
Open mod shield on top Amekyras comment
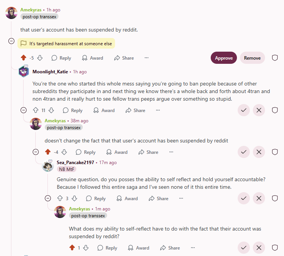pyautogui.click(x=275, y=58)
